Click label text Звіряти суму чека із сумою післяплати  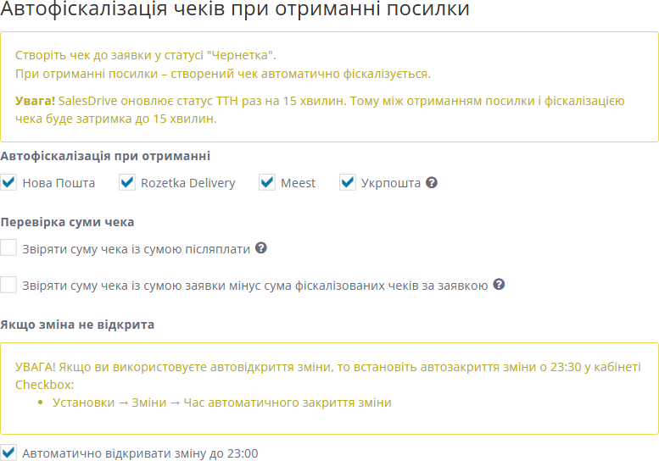pyautogui.click(x=136, y=249)
